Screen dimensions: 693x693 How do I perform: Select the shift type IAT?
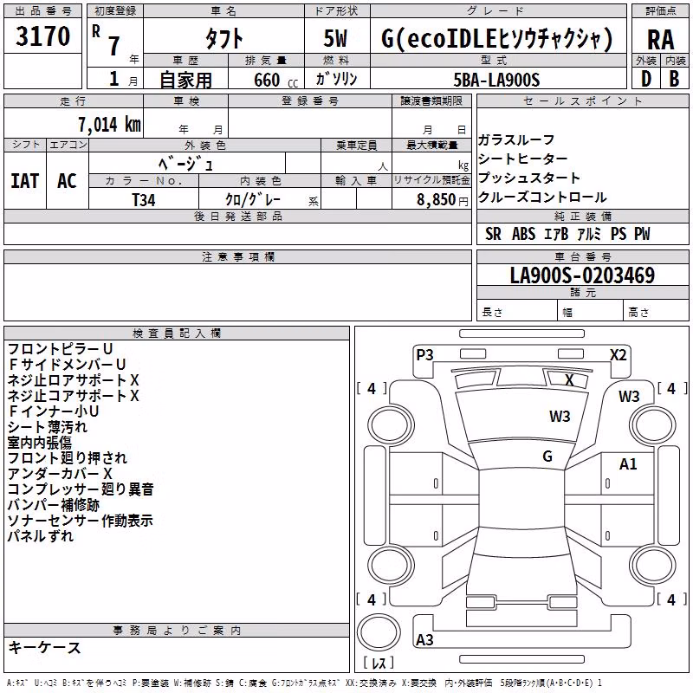pos(25,181)
